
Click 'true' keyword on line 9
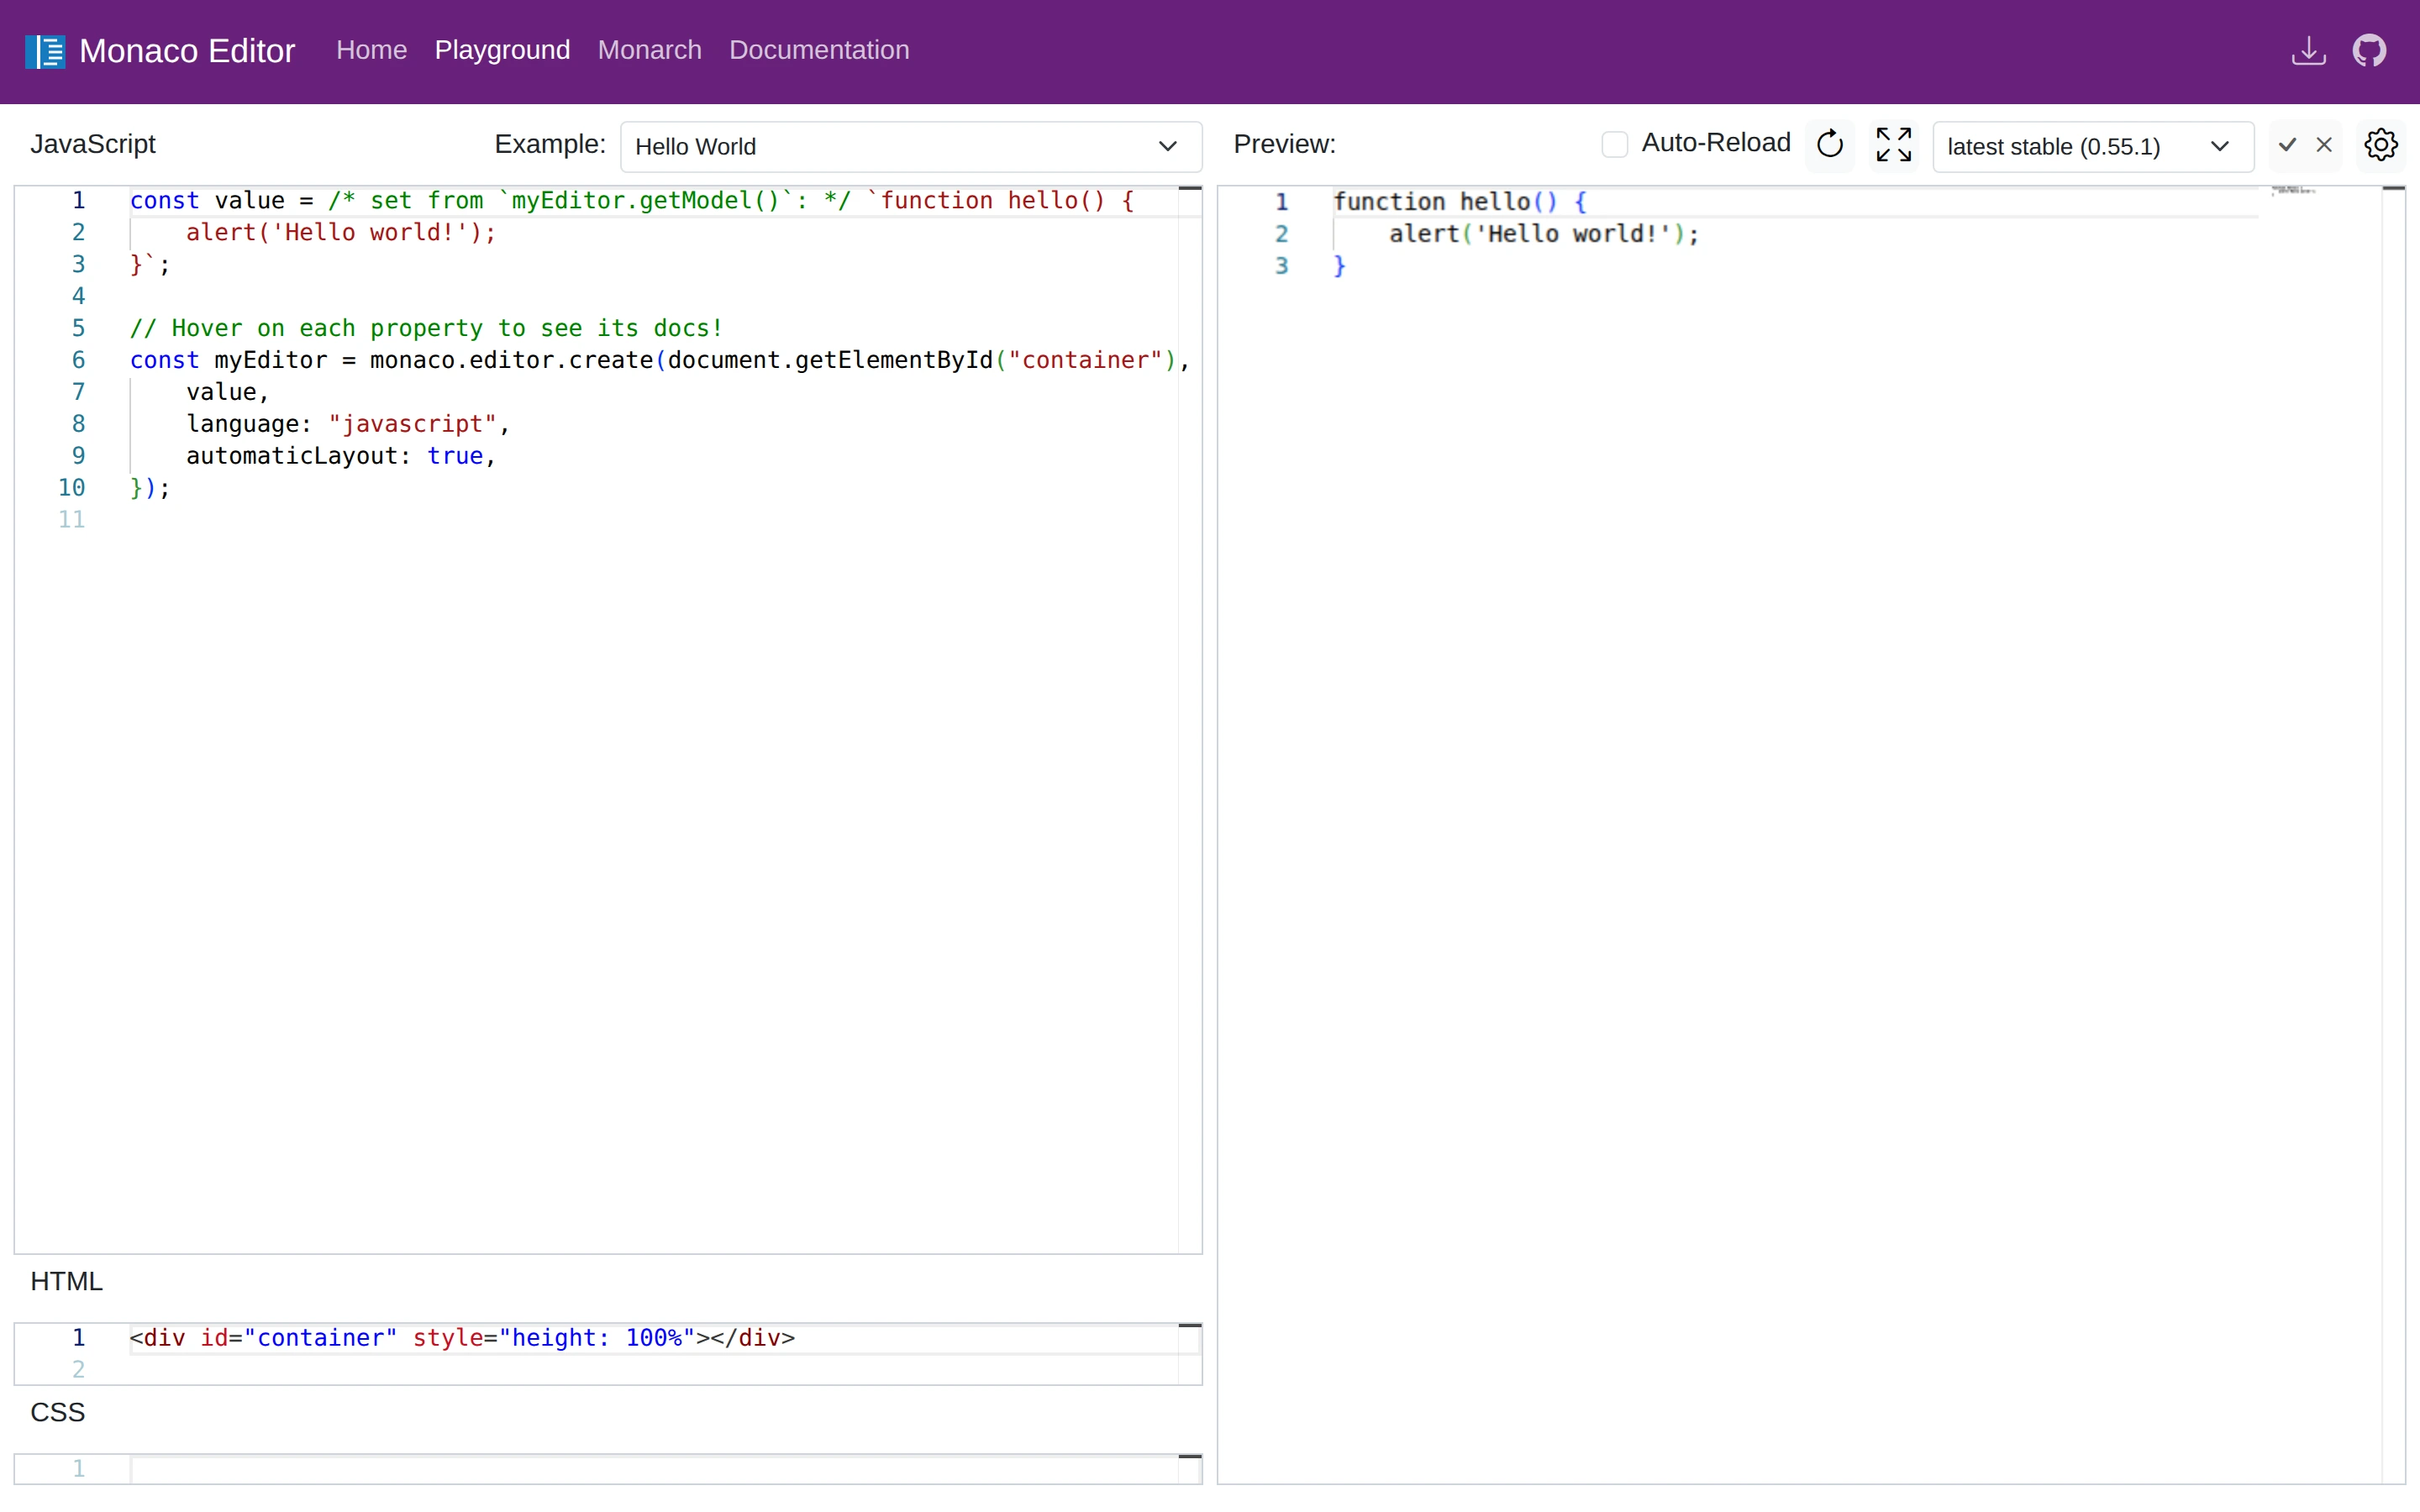tap(455, 456)
